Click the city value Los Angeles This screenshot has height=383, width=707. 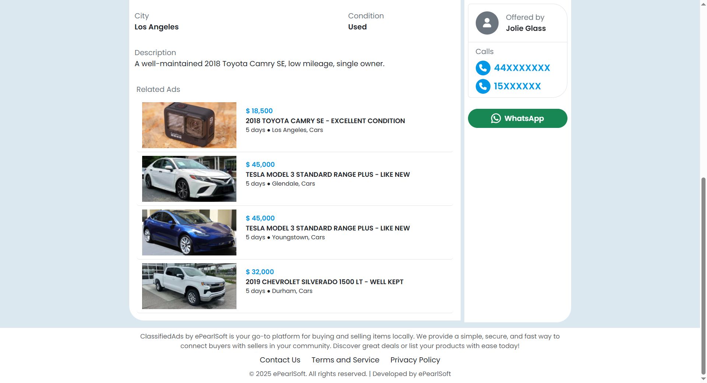pyautogui.click(x=156, y=27)
